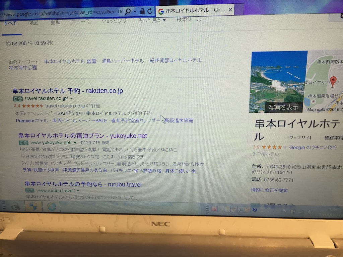Click related keyword 紀州南部ロイヤルホテル
The image size is (343, 257).
click(x=176, y=60)
